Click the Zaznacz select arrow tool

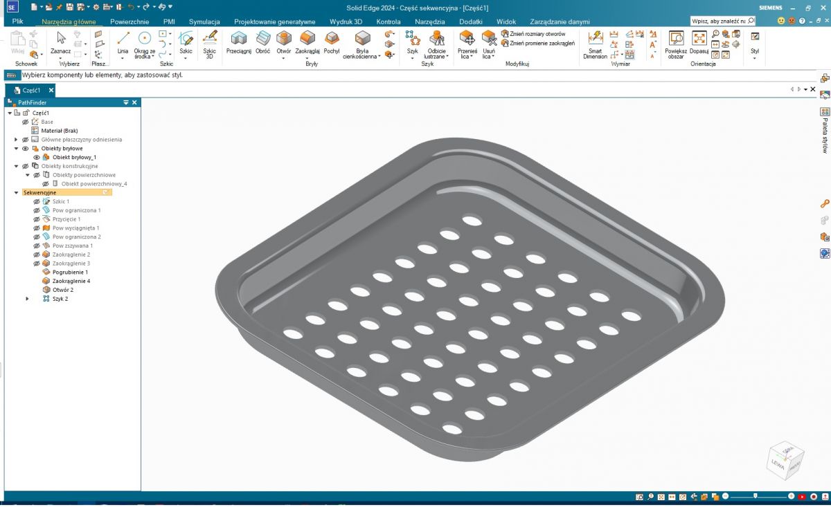[61, 42]
